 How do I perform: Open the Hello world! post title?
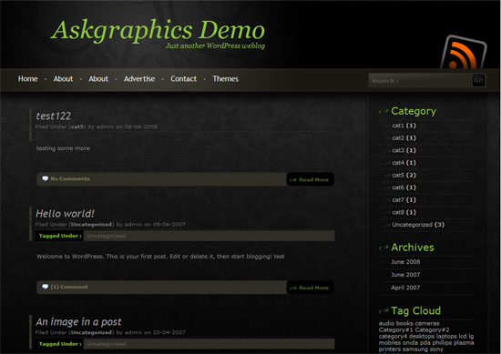pyautogui.click(x=65, y=214)
